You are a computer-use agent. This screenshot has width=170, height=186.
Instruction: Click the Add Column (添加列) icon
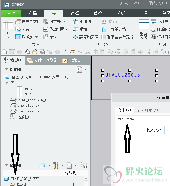tap(76, 21)
